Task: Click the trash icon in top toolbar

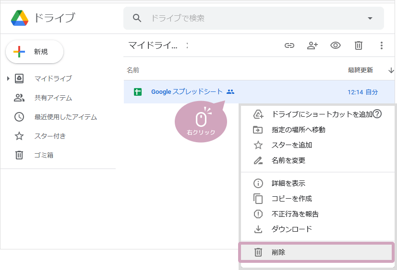Action: 358,45
